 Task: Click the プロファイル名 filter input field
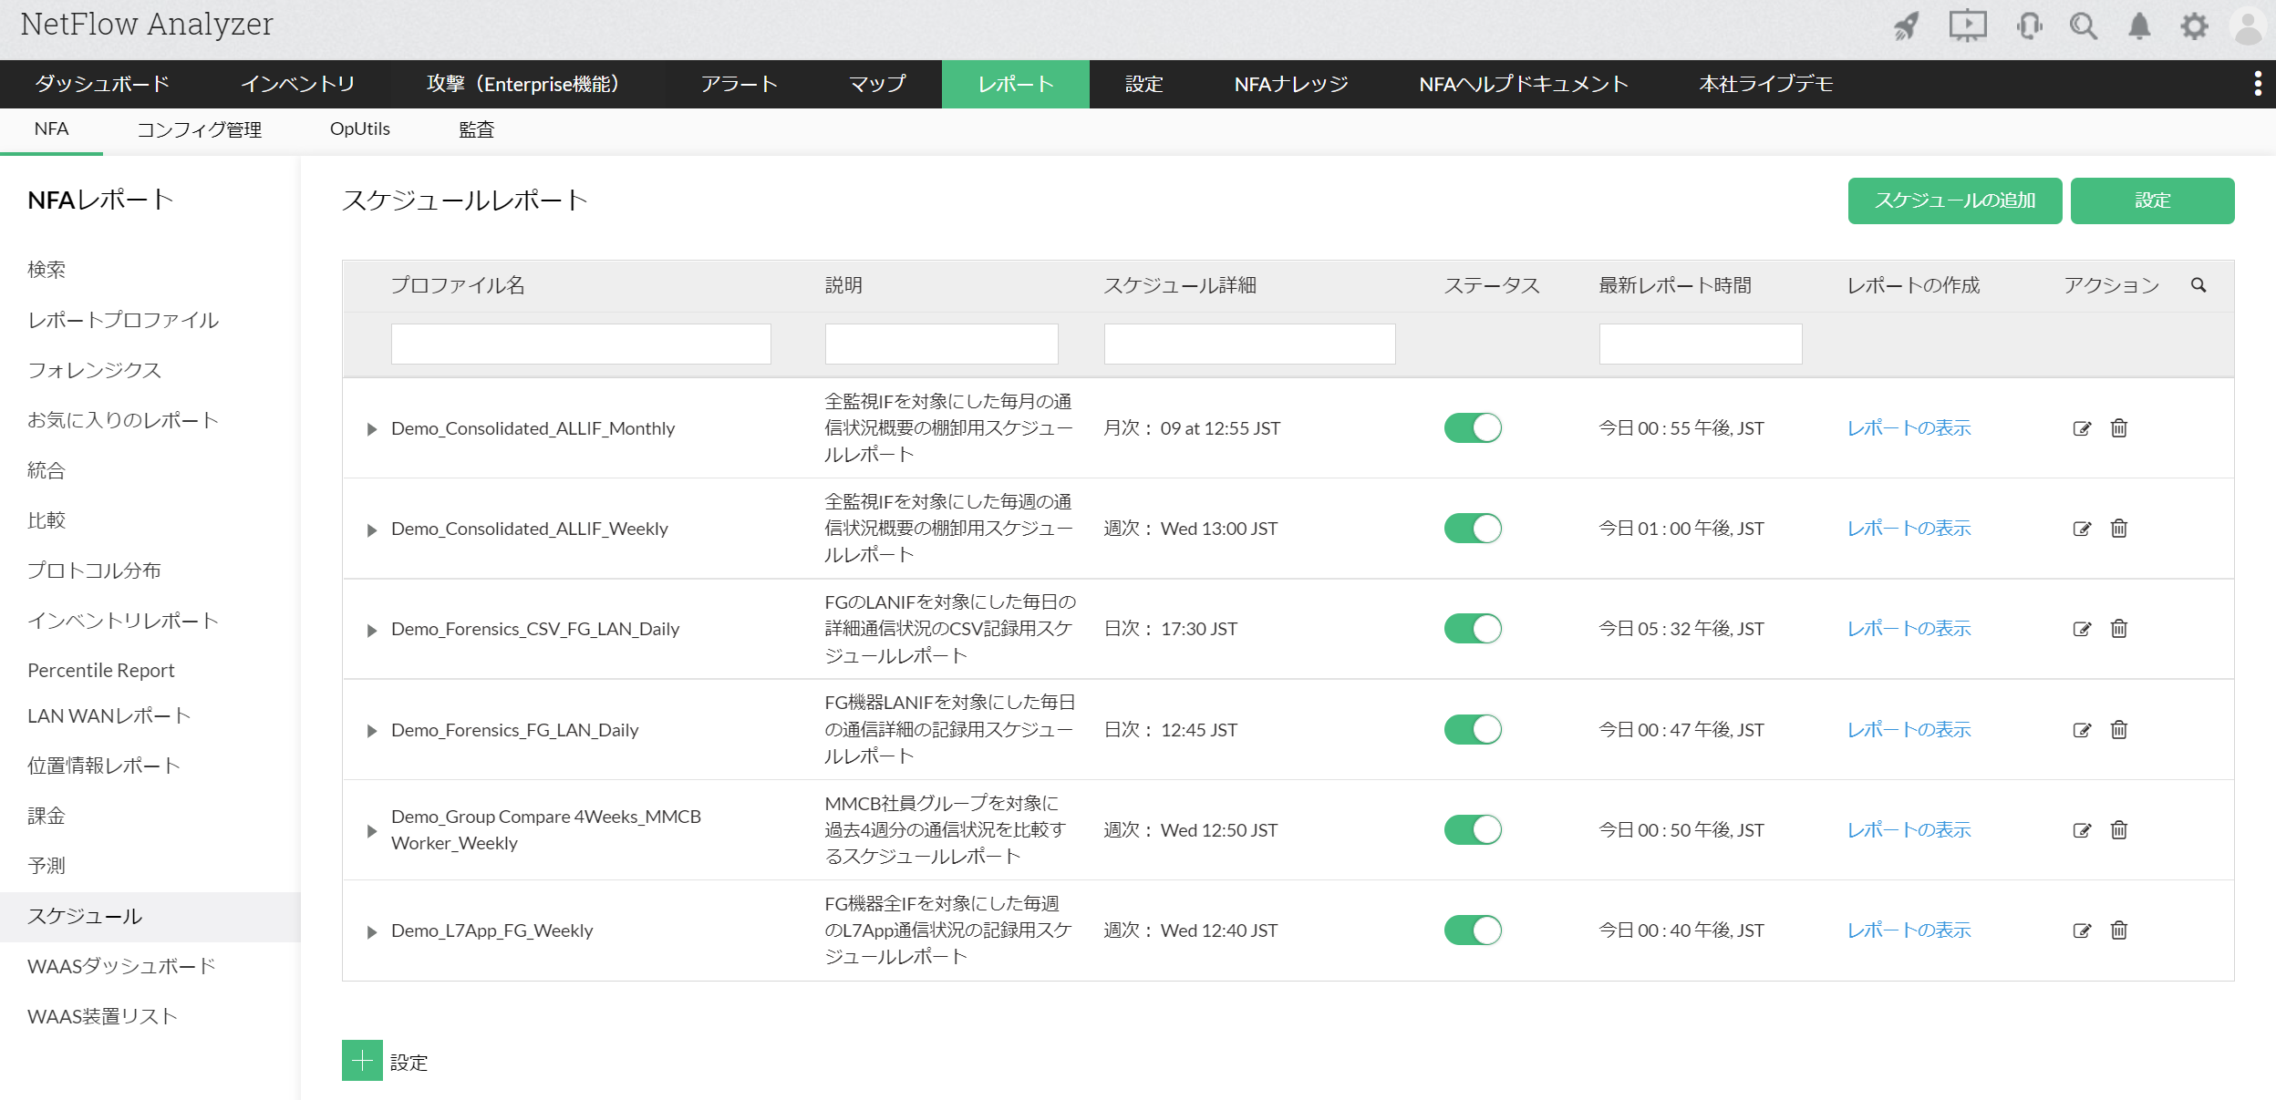[x=581, y=344]
